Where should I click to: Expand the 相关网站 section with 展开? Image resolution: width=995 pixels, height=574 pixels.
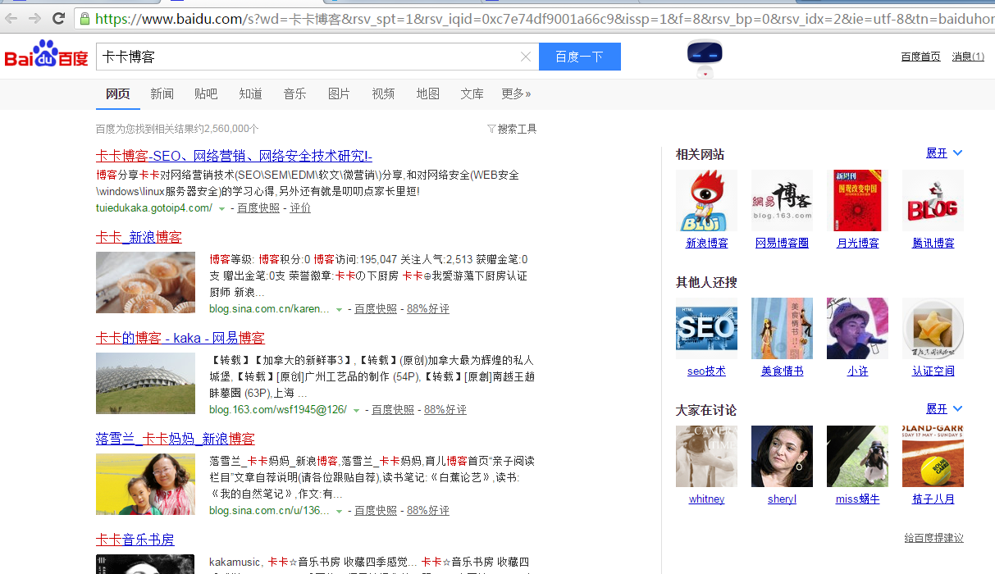[943, 153]
